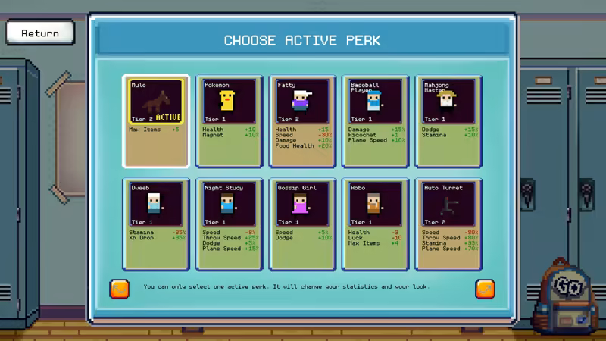606x341 pixels.
Task: Choose the Pokemon perk character icon
Action: (229, 102)
